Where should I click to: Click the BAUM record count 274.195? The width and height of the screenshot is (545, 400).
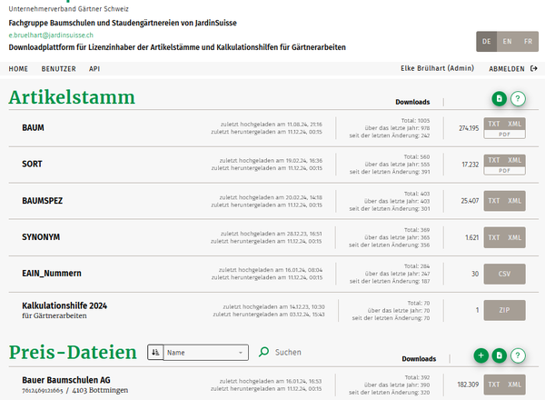pyautogui.click(x=469, y=128)
